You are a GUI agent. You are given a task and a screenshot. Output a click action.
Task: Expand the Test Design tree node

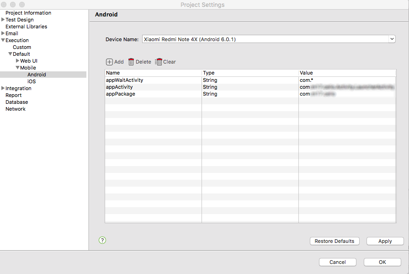3,20
